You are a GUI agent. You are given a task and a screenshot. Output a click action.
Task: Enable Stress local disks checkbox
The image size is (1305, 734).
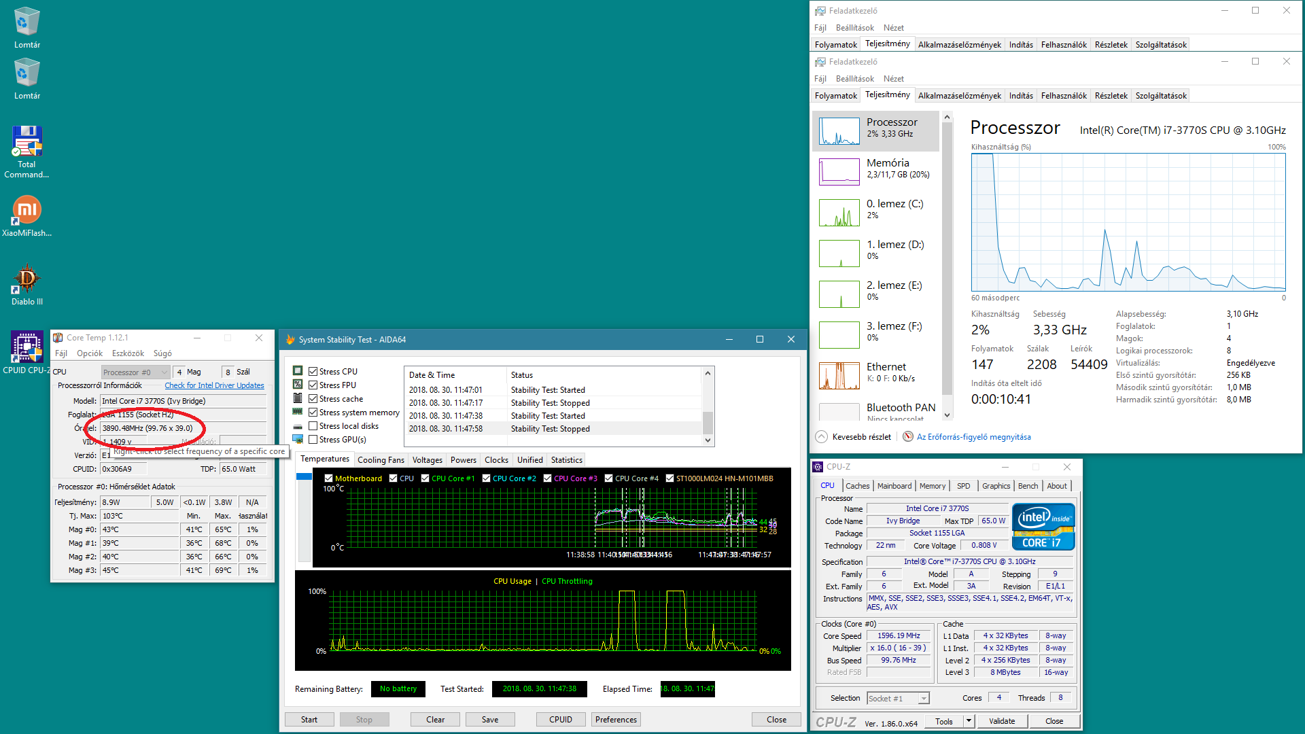point(313,426)
